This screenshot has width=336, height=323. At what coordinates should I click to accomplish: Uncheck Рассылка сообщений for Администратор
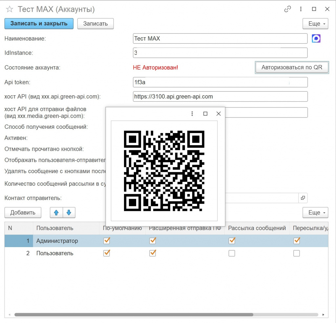(x=232, y=241)
